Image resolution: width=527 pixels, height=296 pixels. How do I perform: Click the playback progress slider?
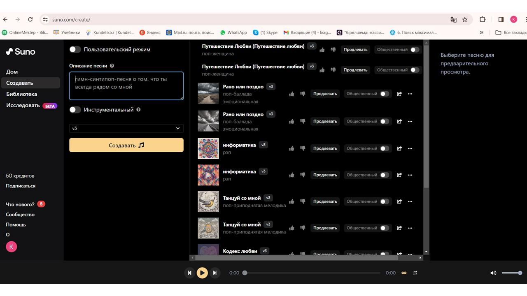click(x=312, y=273)
